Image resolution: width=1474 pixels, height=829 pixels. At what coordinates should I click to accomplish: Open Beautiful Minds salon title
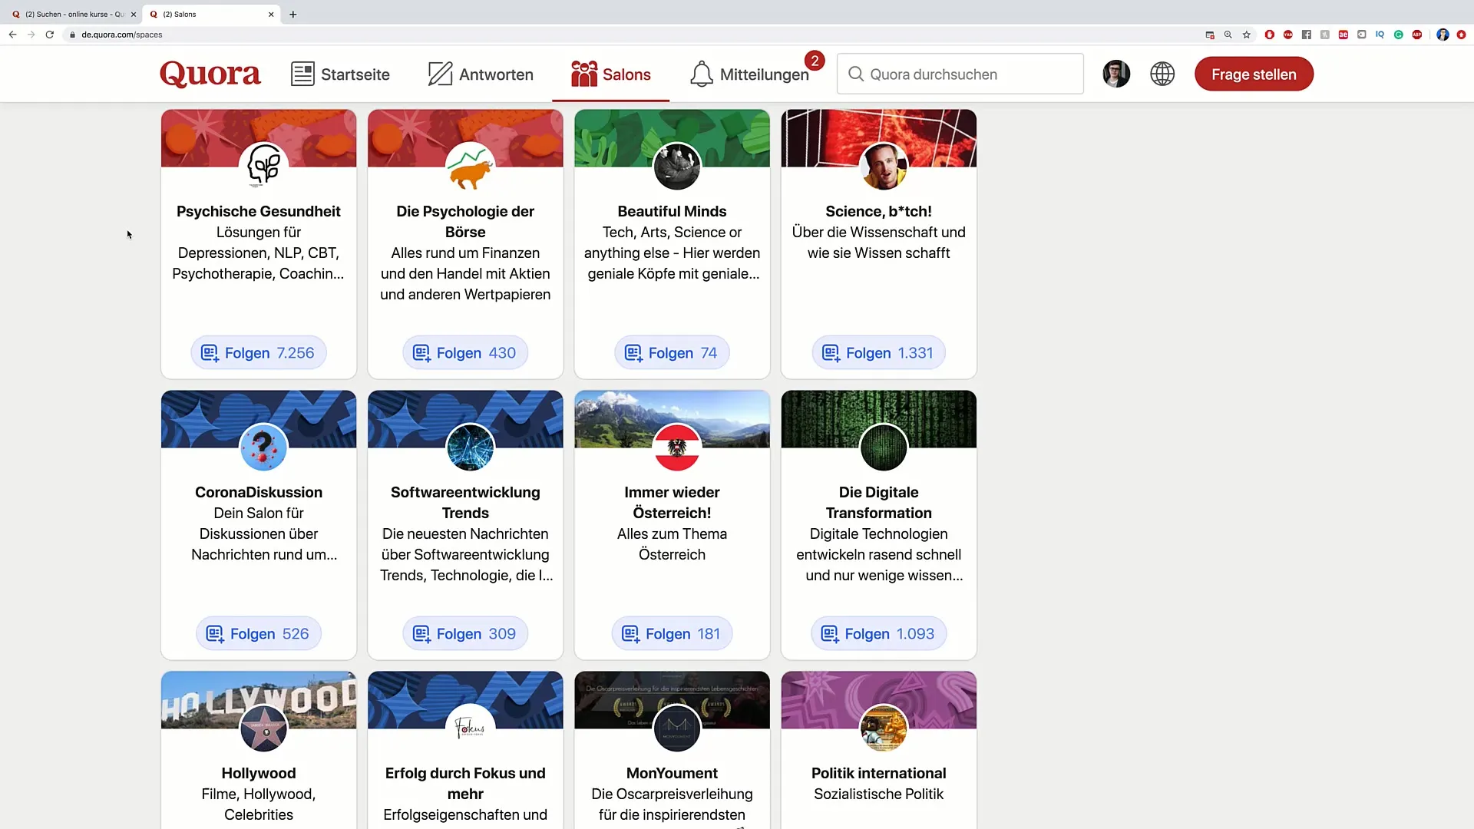click(672, 211)
